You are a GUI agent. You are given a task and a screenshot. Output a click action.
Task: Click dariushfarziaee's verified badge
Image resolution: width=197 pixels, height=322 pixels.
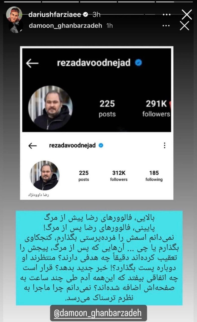[86, 14]
